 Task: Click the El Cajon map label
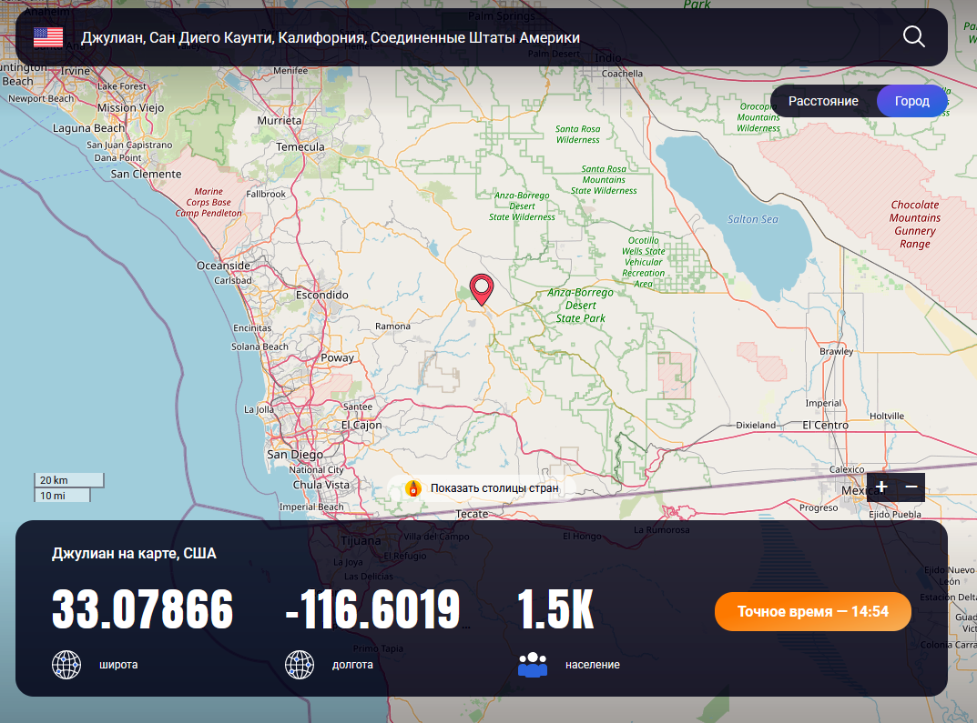pos(361,425)
